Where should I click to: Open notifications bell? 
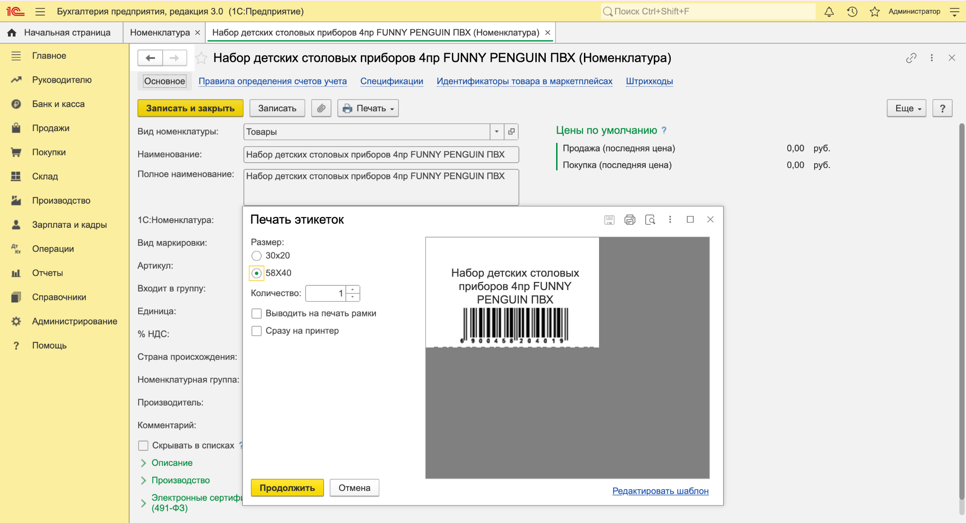pos(829,11)
